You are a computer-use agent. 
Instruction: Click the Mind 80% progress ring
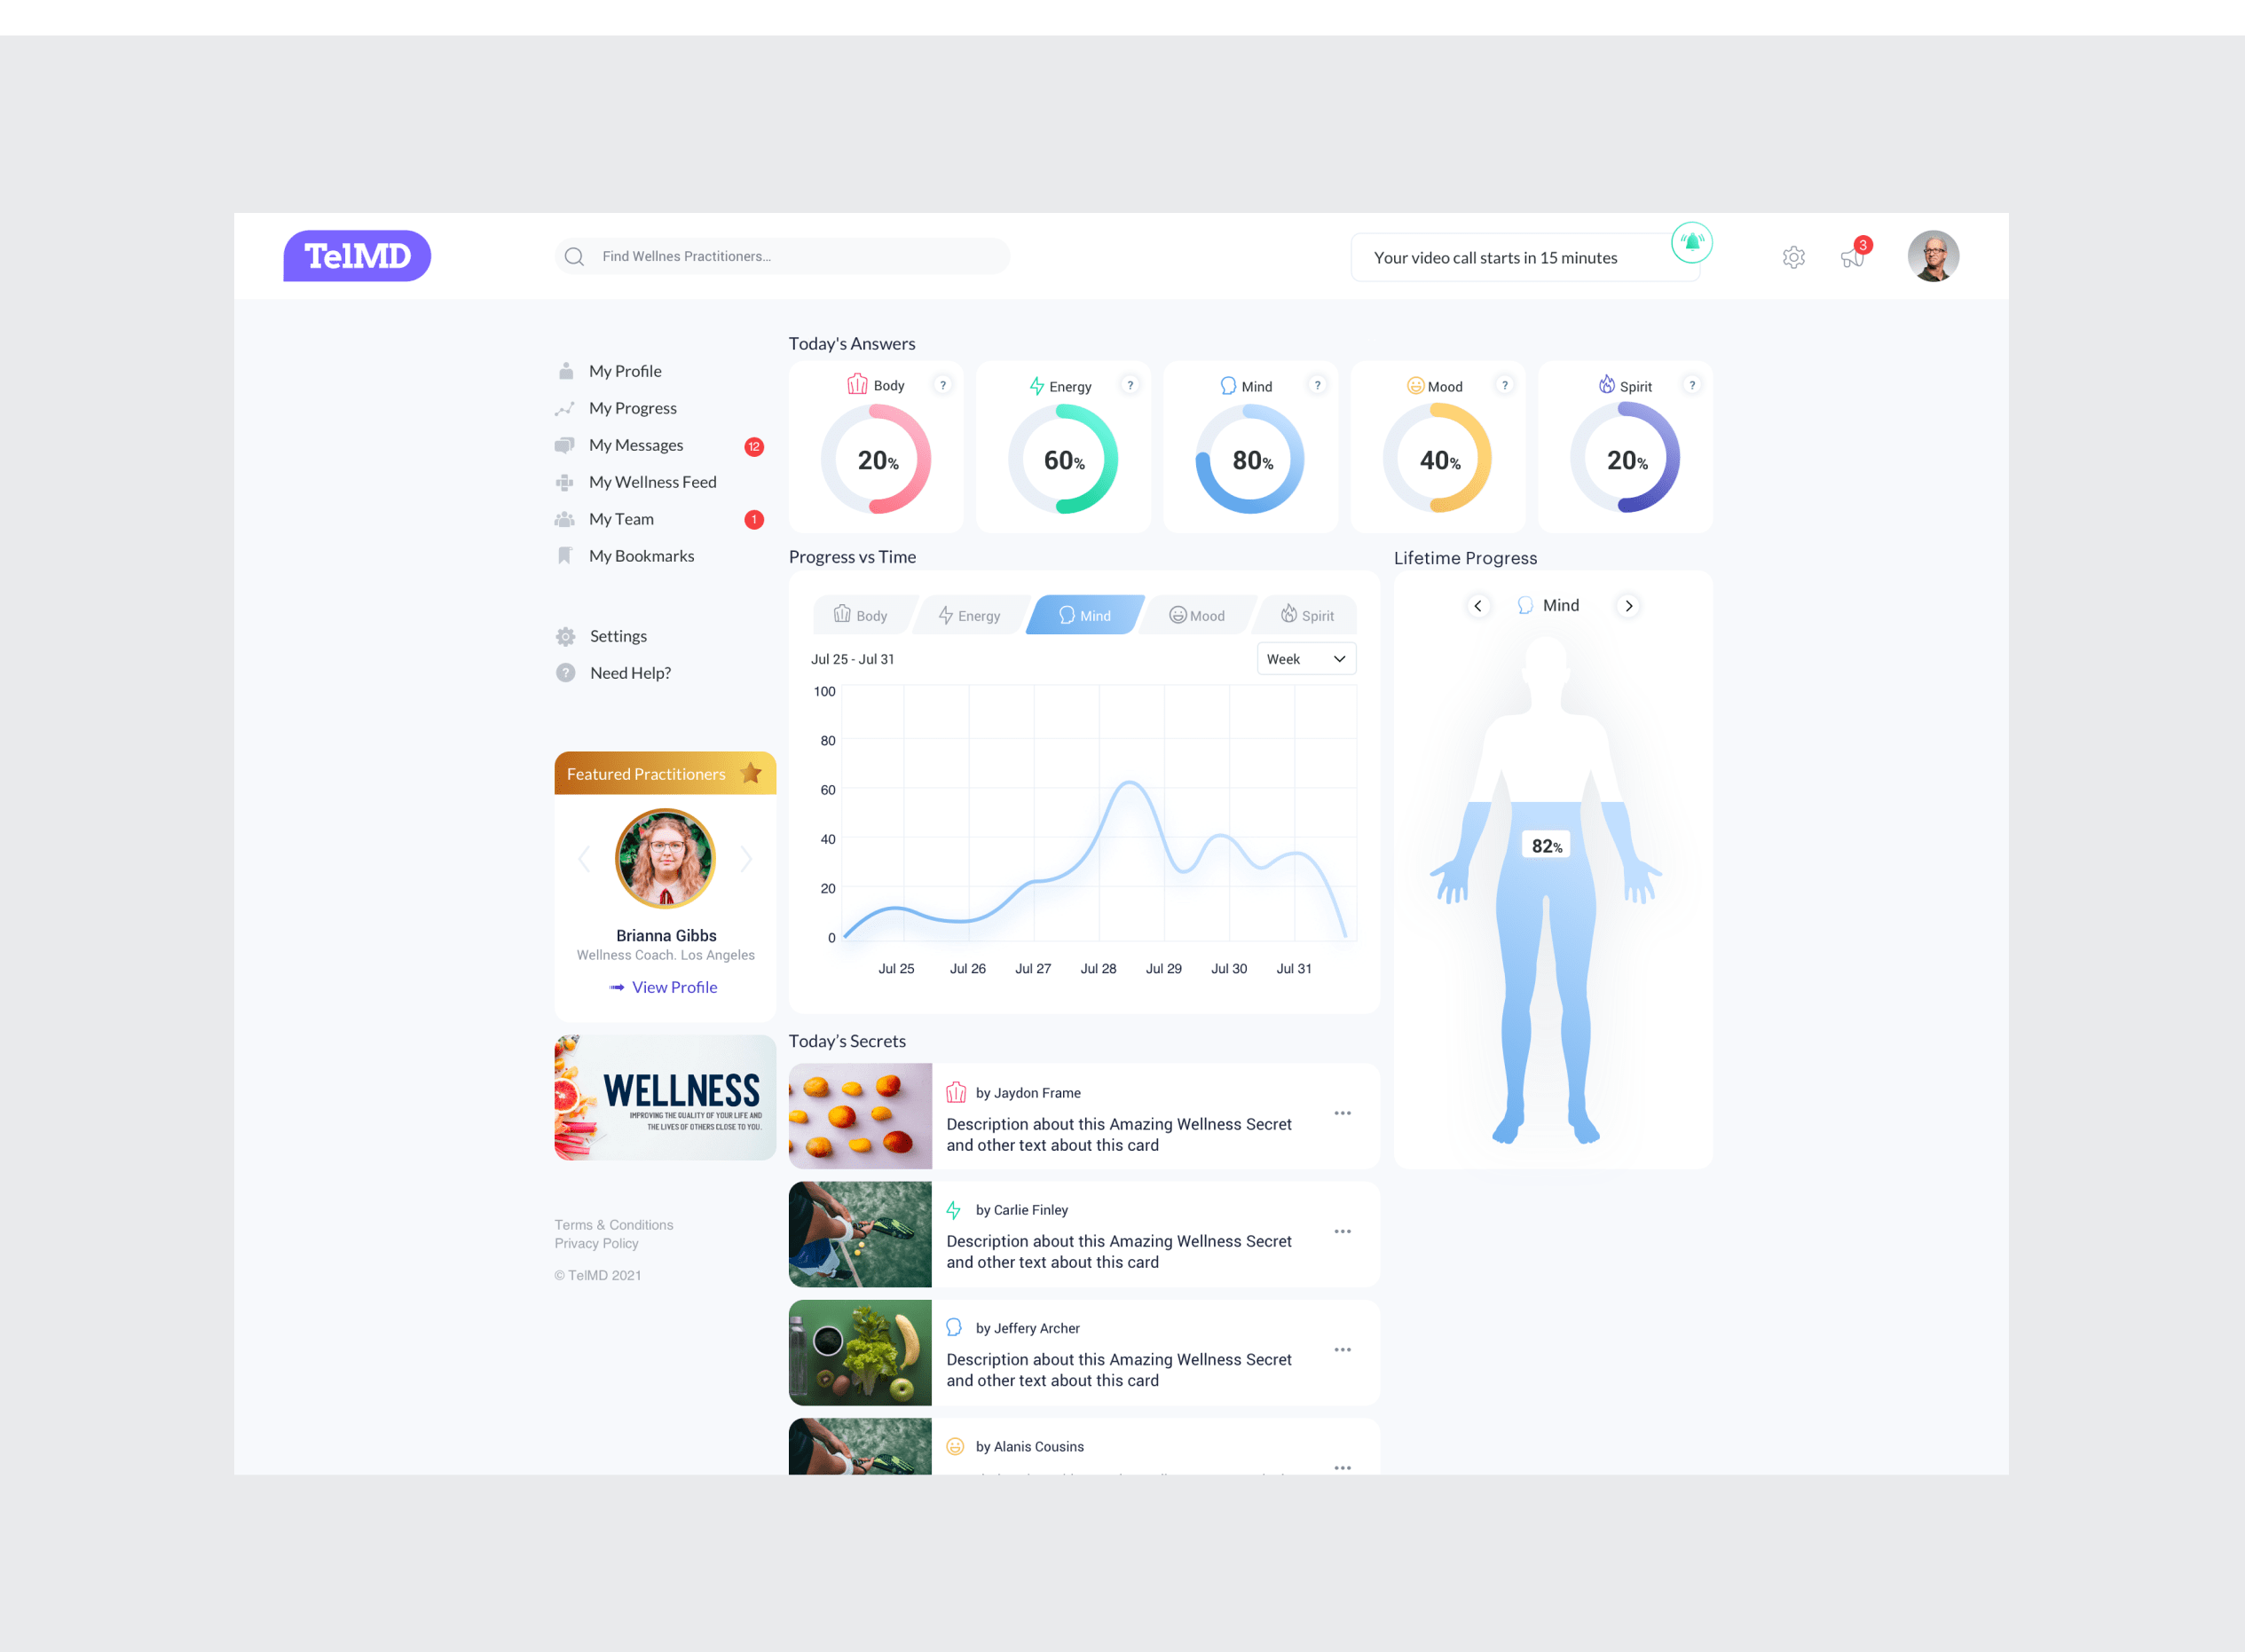pos(1250,460)
